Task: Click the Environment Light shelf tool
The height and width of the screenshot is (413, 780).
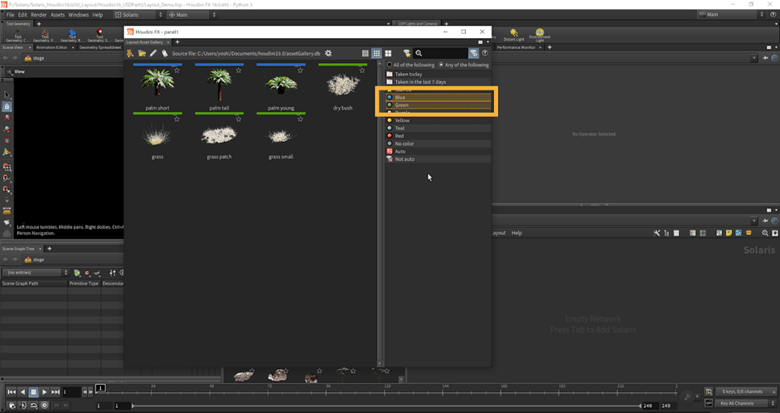Action: coord(540,36)
